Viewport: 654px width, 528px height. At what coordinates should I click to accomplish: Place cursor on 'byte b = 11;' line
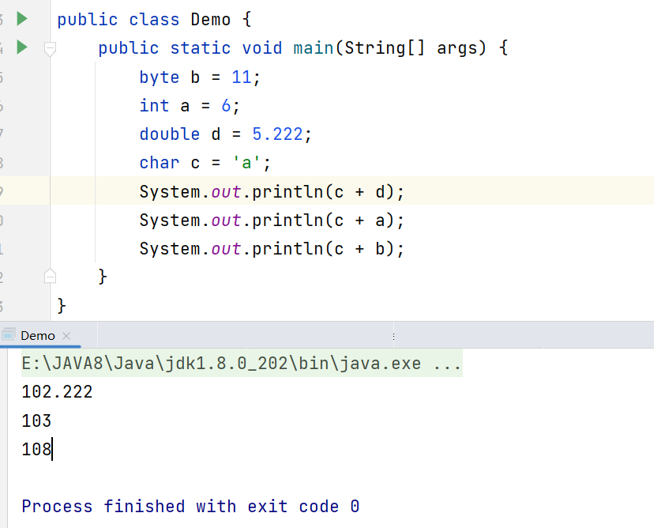pyautogui.click(x=200, y=77)
